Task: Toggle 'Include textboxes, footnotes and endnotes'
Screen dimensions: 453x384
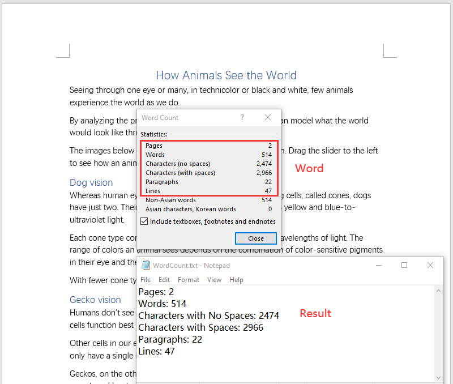Action: [144, 221]
